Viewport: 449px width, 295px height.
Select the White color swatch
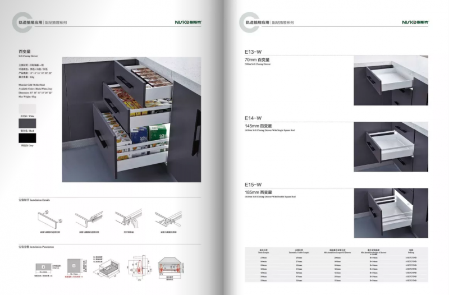pyautogui.click(x=27, y=108)
